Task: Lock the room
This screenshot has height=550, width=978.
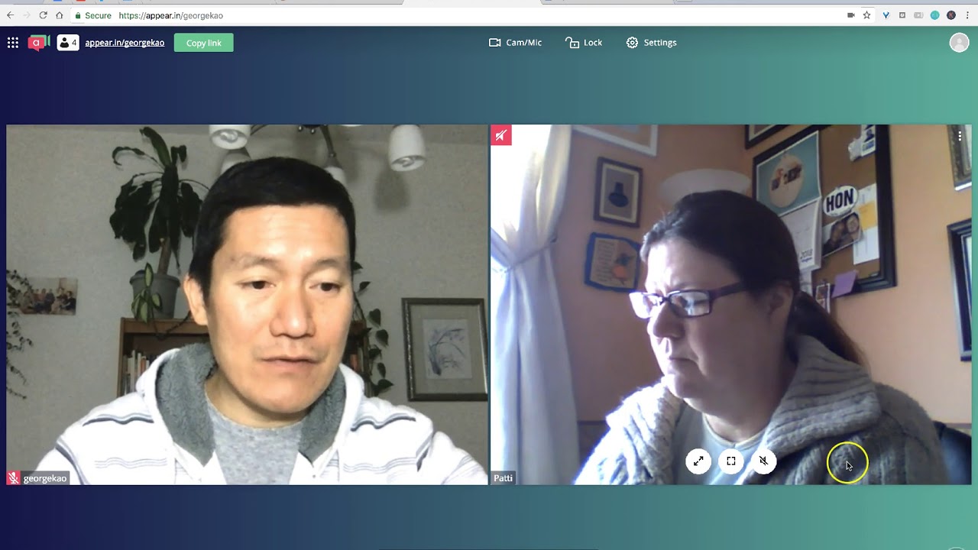Action: [x=584, y=43]
